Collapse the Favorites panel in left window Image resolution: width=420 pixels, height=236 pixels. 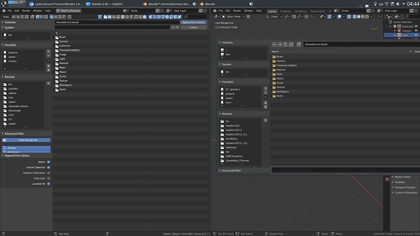(x=2, y=45)
